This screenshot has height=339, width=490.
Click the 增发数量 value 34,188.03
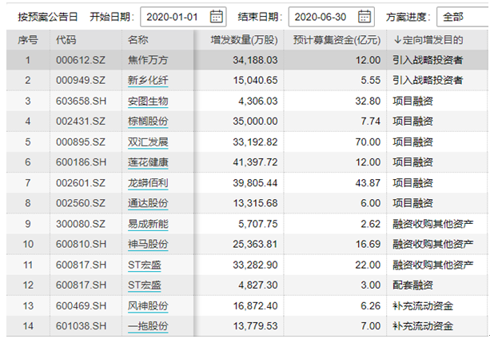pyautogui.click(x=255, y=60)
